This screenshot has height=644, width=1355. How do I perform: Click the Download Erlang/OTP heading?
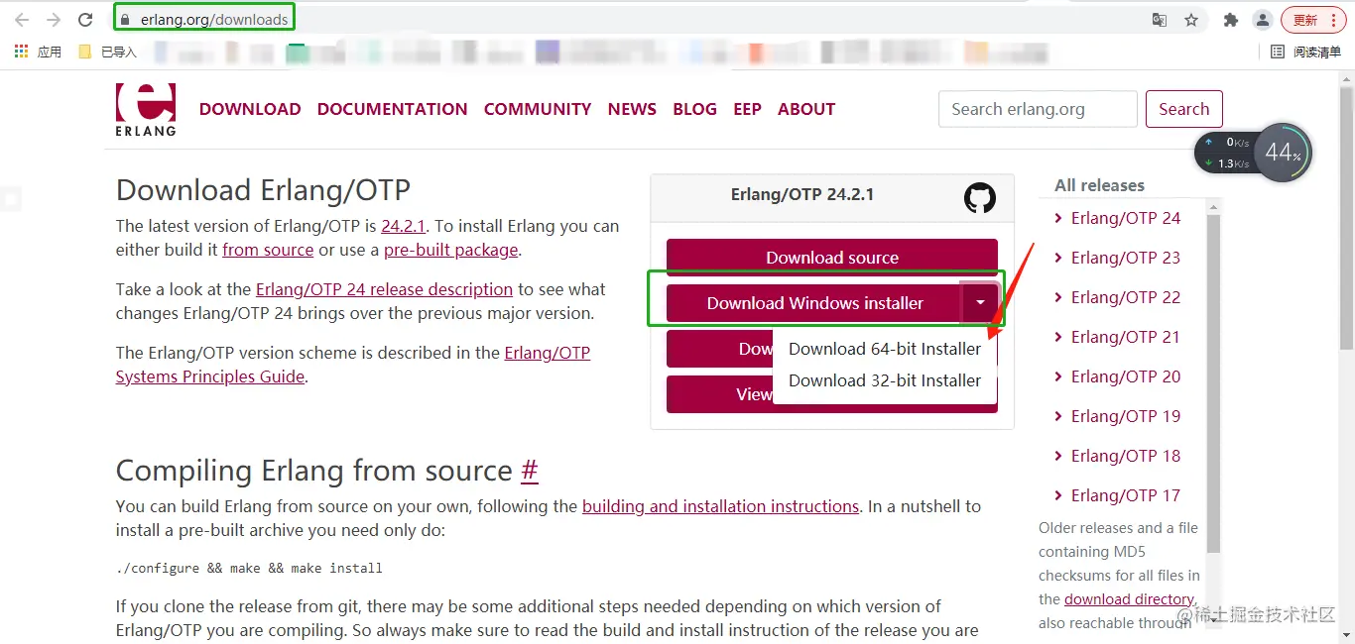point(263,190)
